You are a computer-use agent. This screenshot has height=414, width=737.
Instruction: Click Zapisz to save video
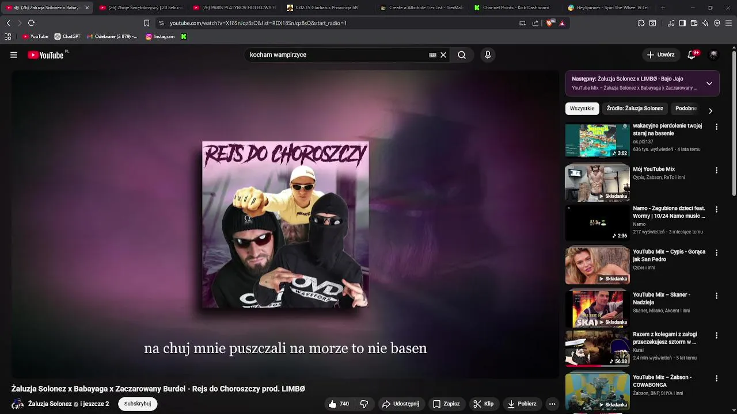pyautogui.click(x=446, y=404)
